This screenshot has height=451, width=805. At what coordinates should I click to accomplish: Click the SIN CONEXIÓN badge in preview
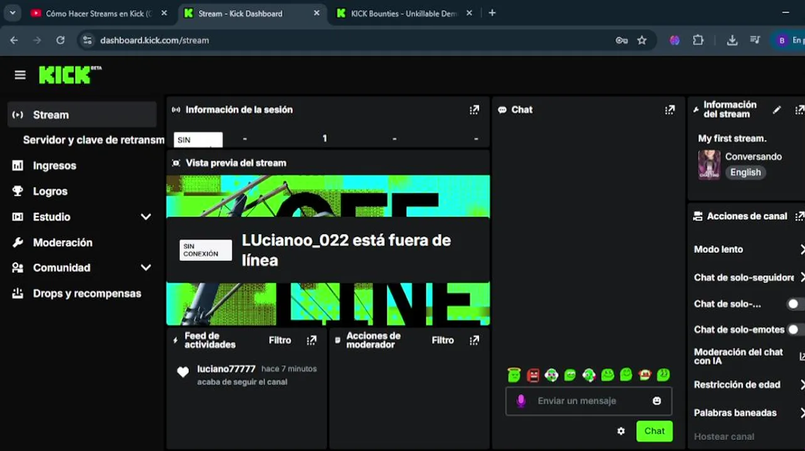[206, 250]
